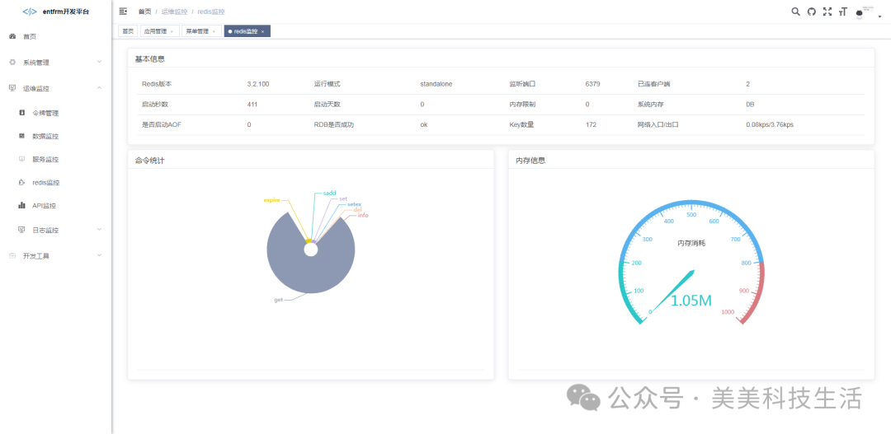Click the 0.08kps/3.76kps network value

(x=770, y=125)
